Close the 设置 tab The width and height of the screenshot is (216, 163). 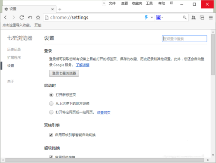(x=52, y=9)
